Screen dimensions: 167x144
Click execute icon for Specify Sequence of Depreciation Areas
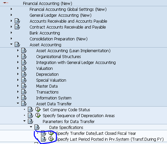38,115
